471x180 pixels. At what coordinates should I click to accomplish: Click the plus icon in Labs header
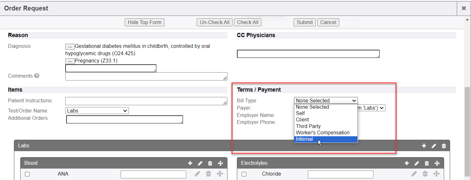424,146
